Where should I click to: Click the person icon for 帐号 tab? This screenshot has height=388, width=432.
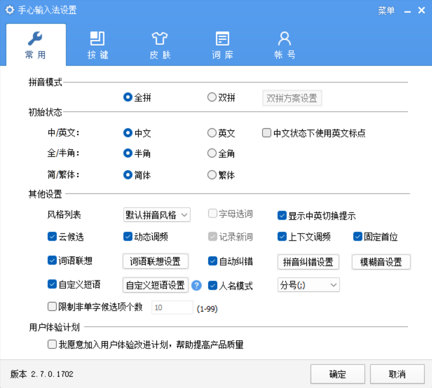pyautogui.click(x=284, y=39)
